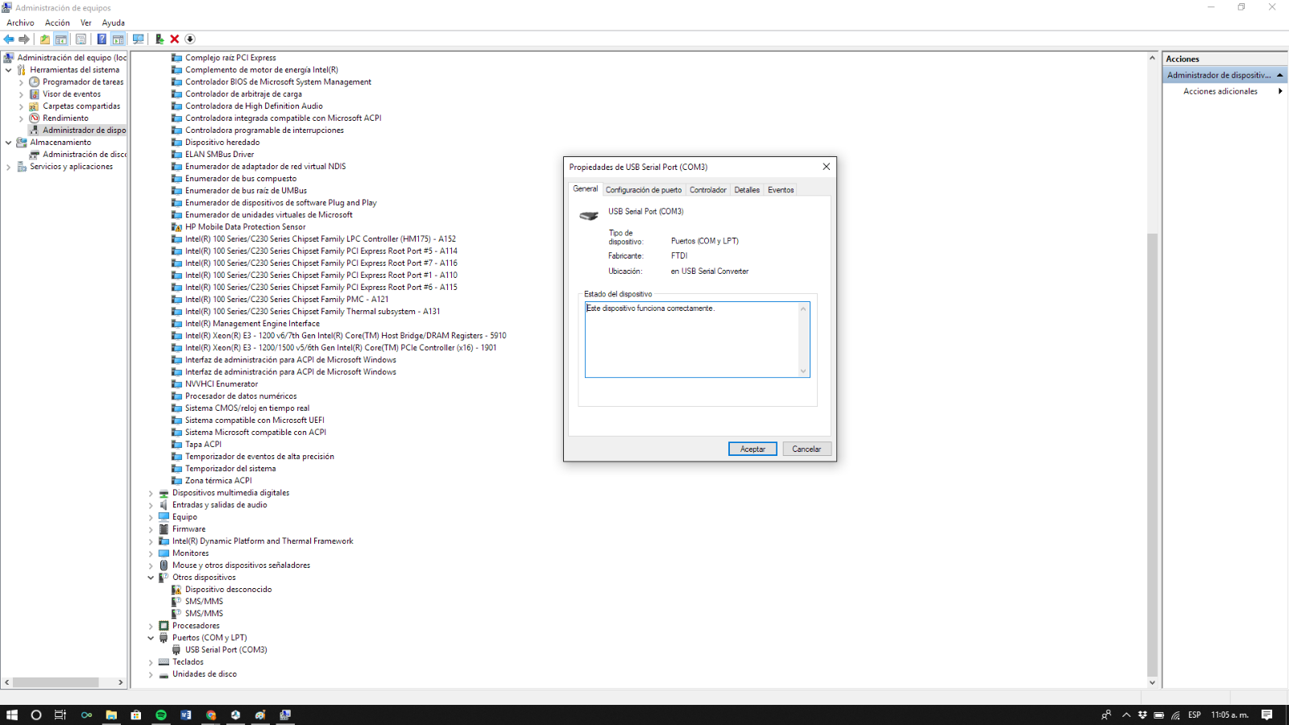This screenshot has width=1289, height=725.
Task: Click the scan for hardware changes icon
Action: coord(139,39)
